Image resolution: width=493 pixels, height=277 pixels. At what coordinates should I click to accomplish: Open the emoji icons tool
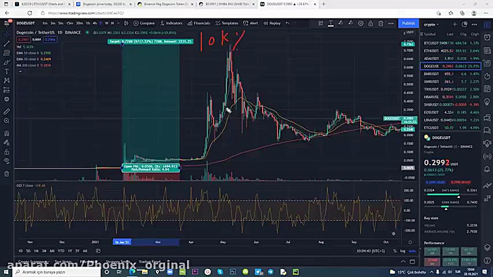click(6, 99)
